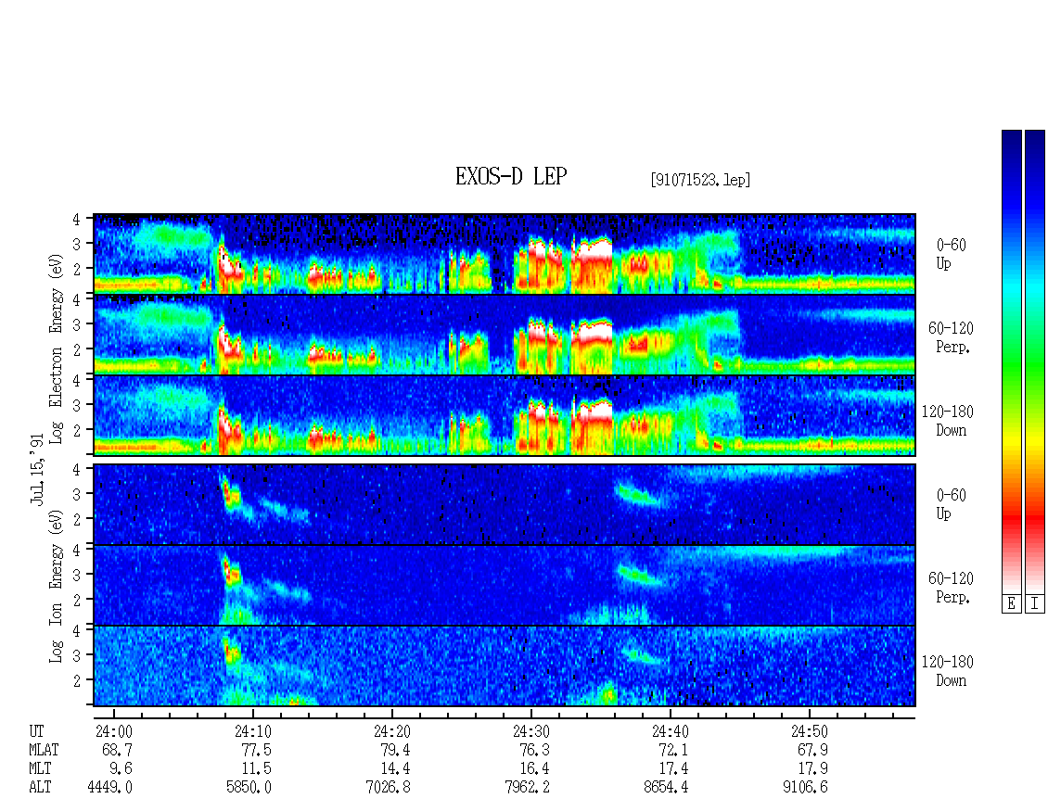
Task: Click the Log Ion Energy (eV) axis label
Action: point(56,586)
